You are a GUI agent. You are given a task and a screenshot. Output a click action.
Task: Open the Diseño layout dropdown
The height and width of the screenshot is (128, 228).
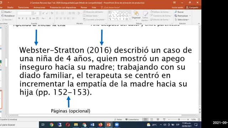click(7, 12)
